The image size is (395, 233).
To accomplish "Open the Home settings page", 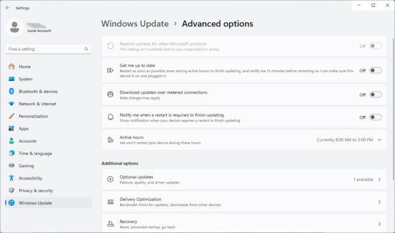I will click(48, 66).
